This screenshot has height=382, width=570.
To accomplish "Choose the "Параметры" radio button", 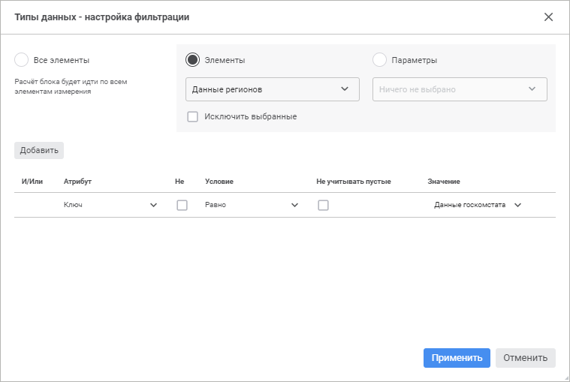I will (380, 60).
